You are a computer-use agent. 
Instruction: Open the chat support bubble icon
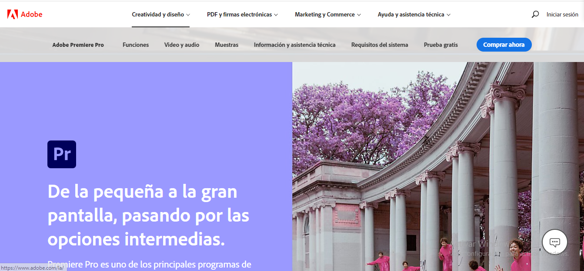click(x=554, y=242)
